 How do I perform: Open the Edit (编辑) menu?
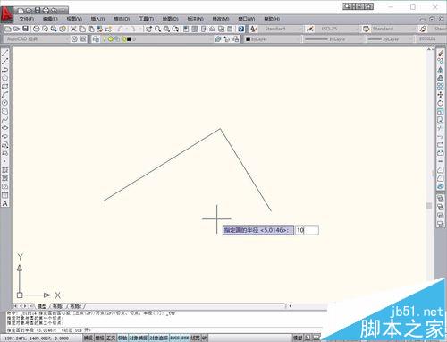50,19
